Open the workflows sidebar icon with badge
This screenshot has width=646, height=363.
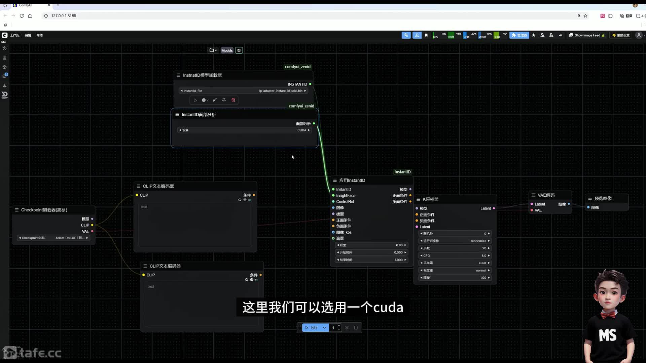[x=5, y=76]
